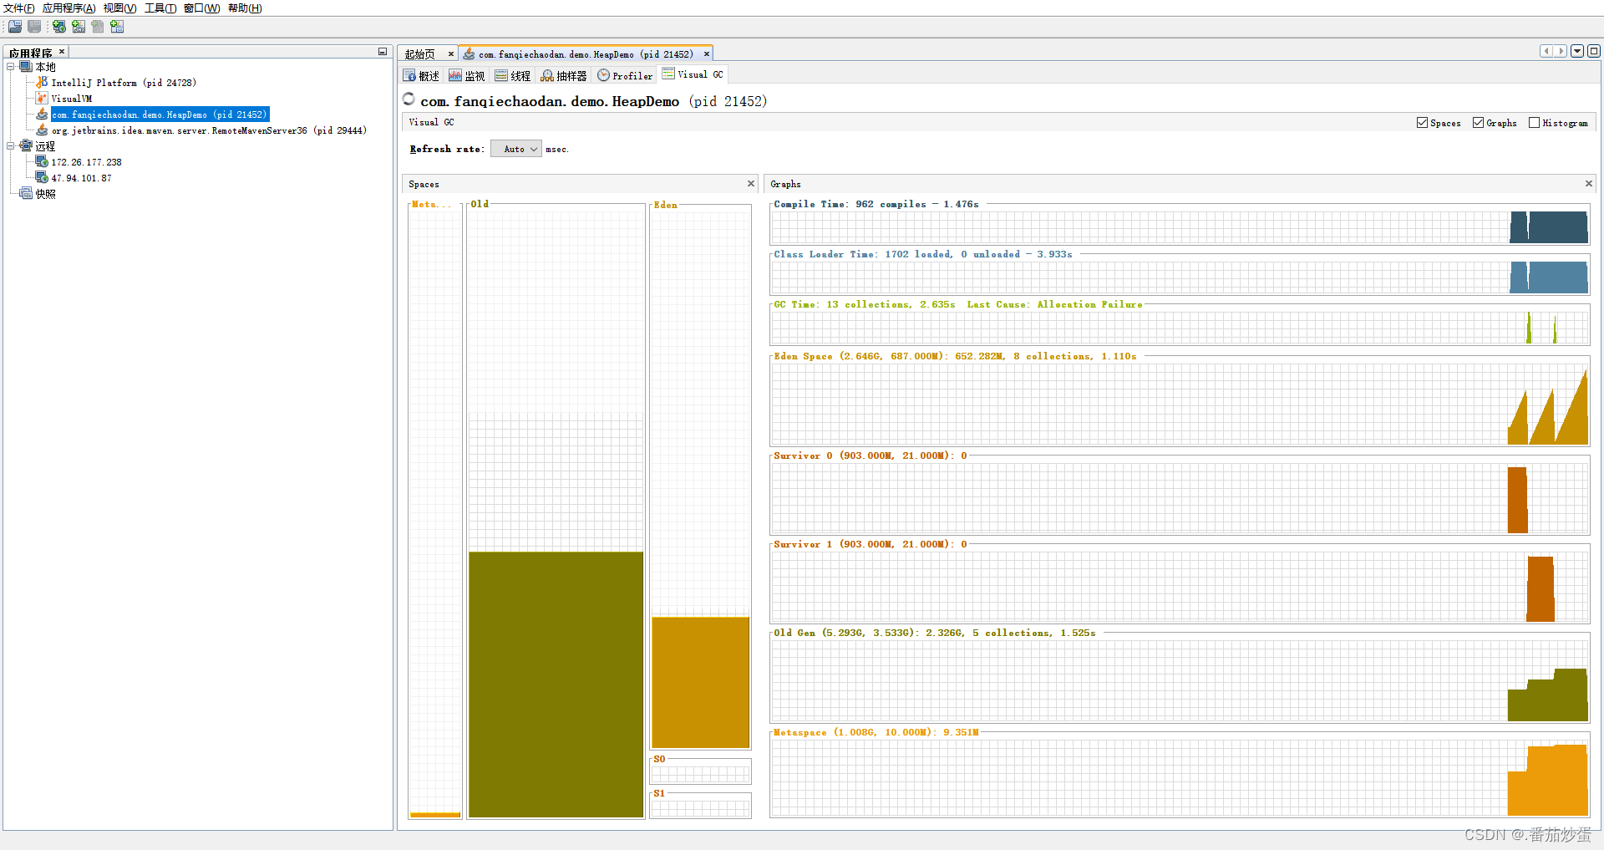Select RemoteMavenServer36 (pid 29444) row
This screenshot has height=850, width=1604.
(x=209, y=130)
